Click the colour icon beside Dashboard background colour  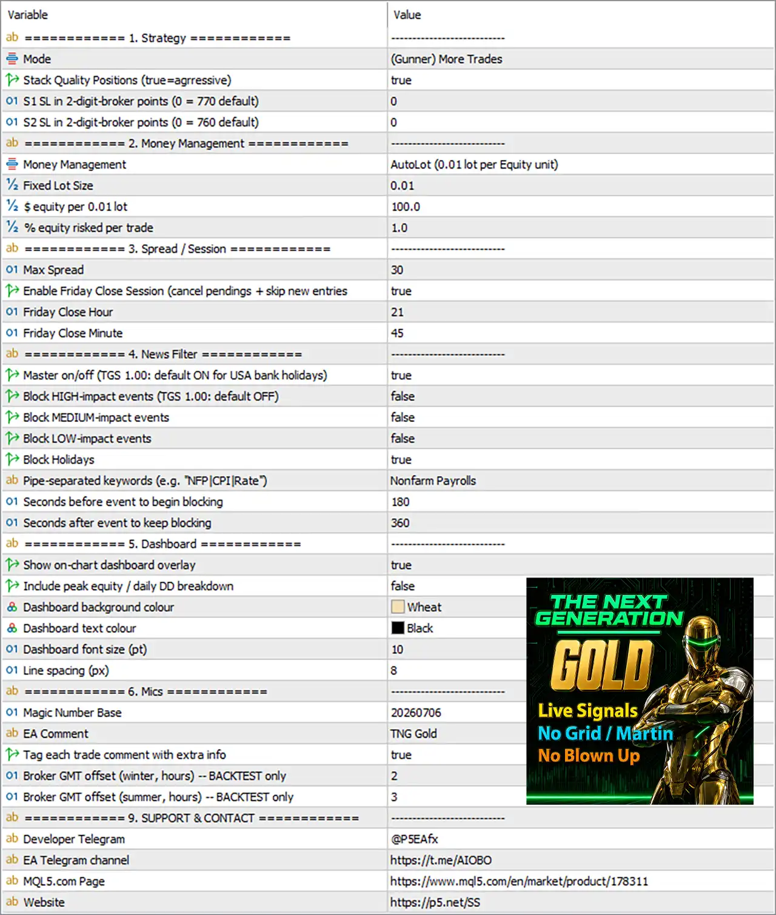pos(12,607)
